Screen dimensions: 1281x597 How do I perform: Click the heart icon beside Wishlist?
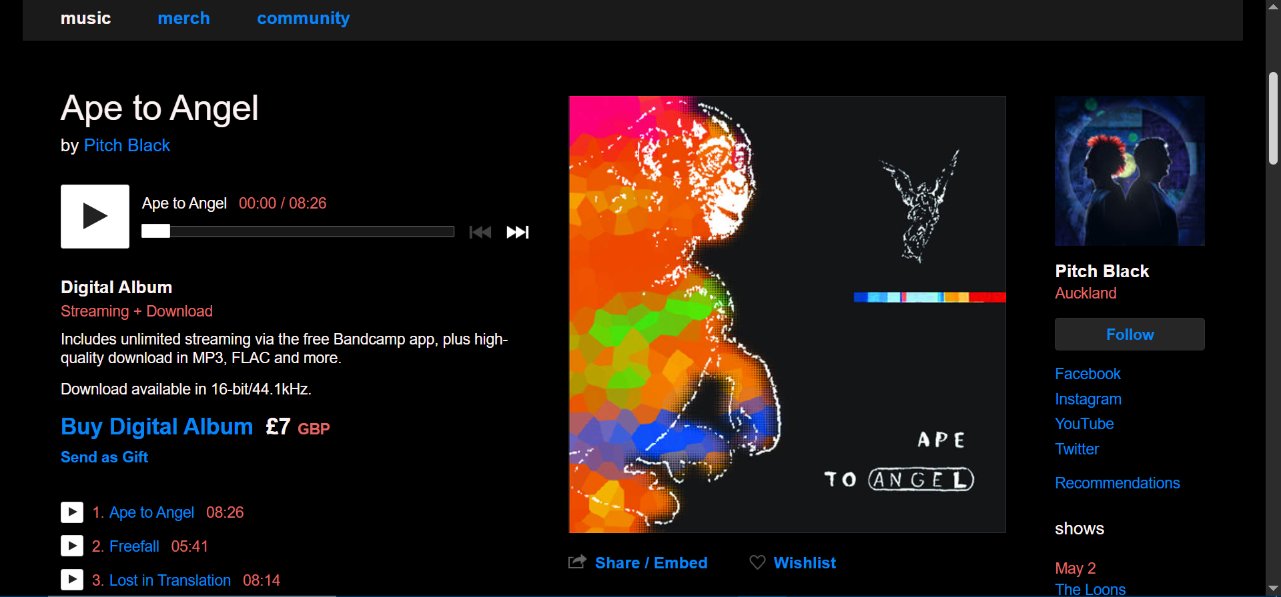757,562
